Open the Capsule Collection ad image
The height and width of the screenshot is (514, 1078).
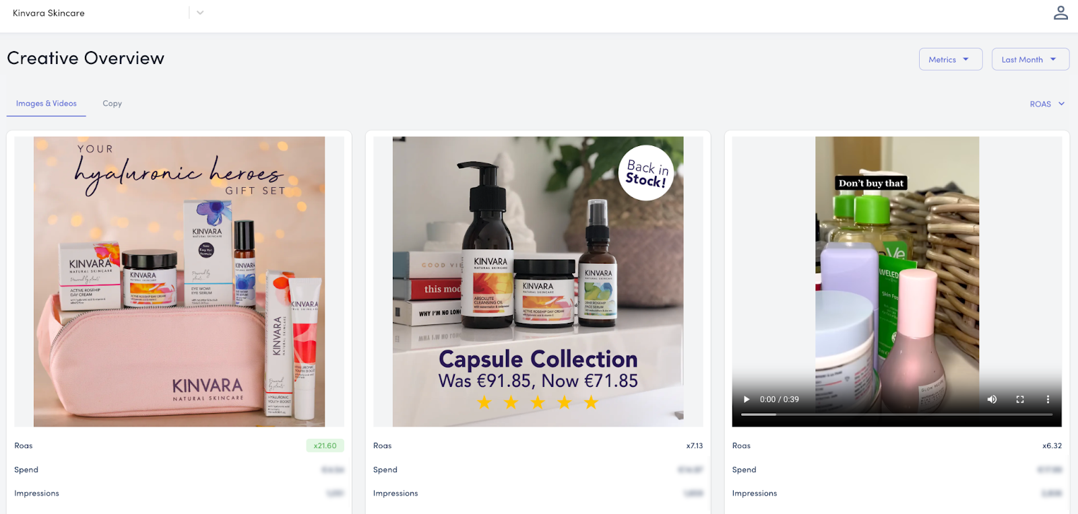(538, 281)
